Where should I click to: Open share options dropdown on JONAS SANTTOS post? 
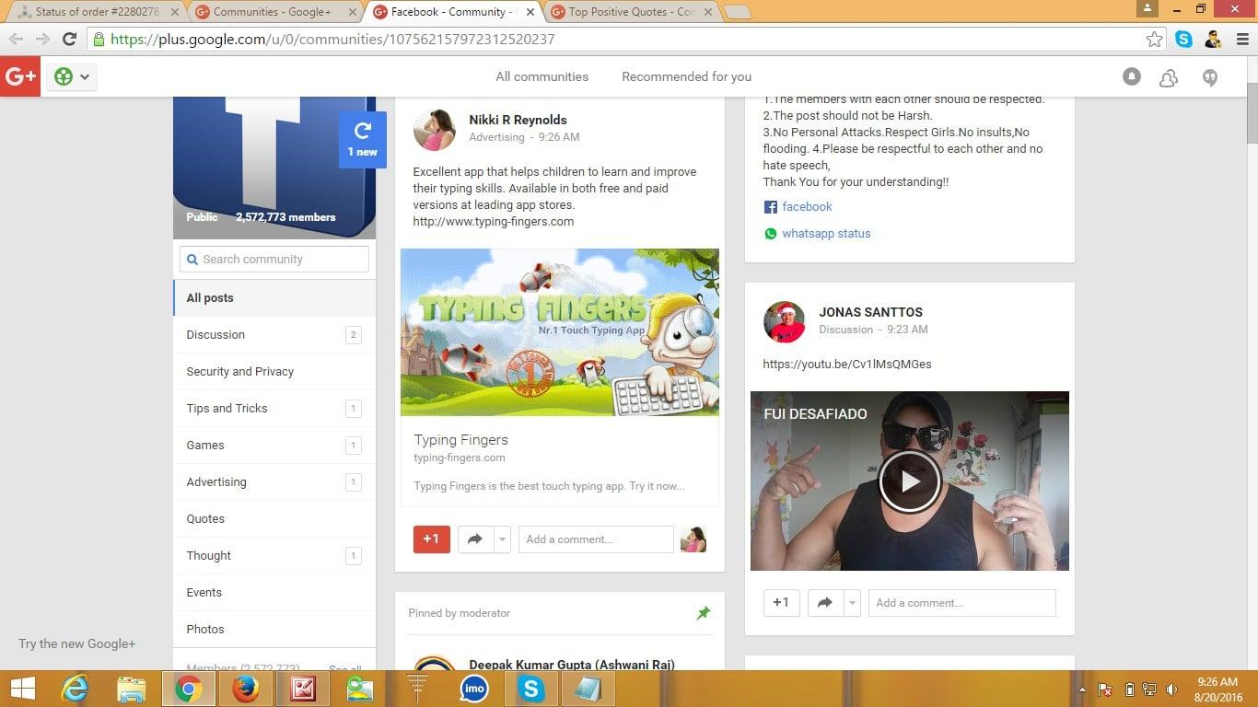(853, 603)
